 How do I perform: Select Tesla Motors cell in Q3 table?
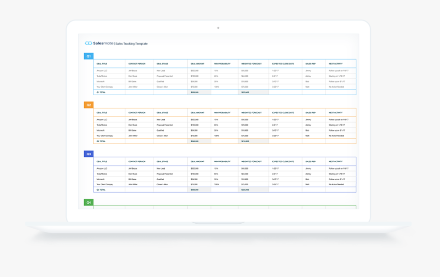[x=102, y=174]
